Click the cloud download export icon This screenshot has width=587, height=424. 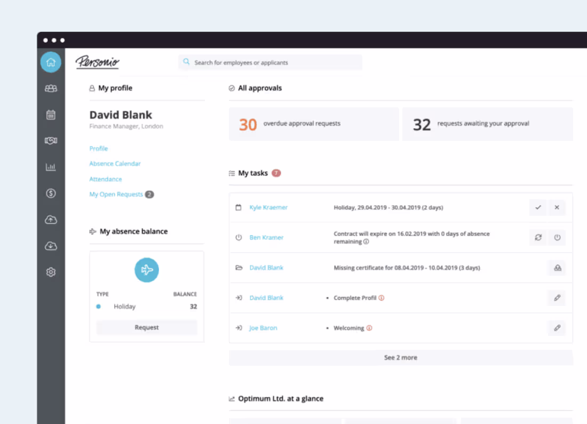coord(51,246)
